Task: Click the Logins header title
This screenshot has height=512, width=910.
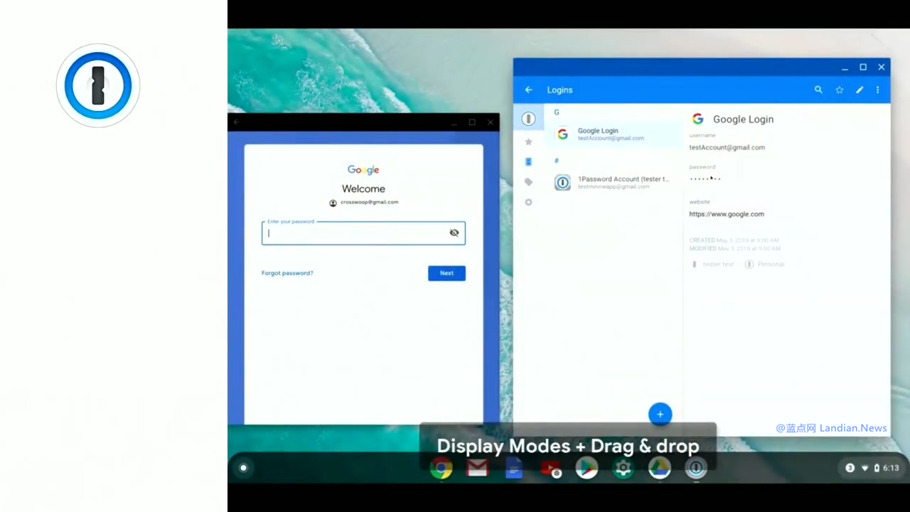Action: 560,90
